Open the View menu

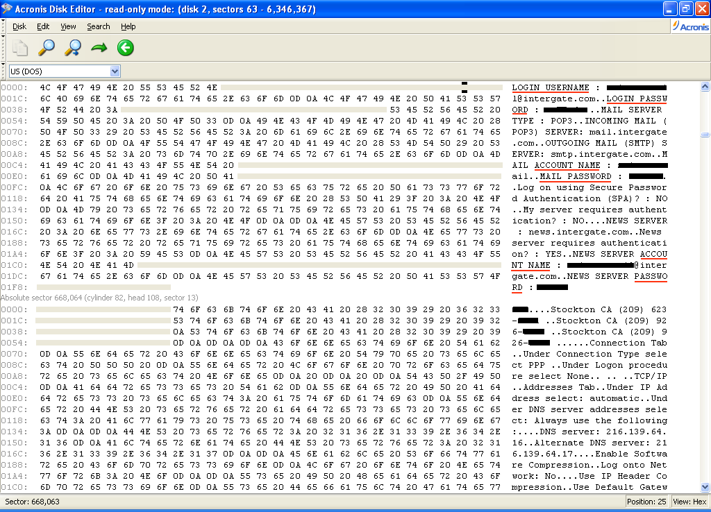click(68, 26)
